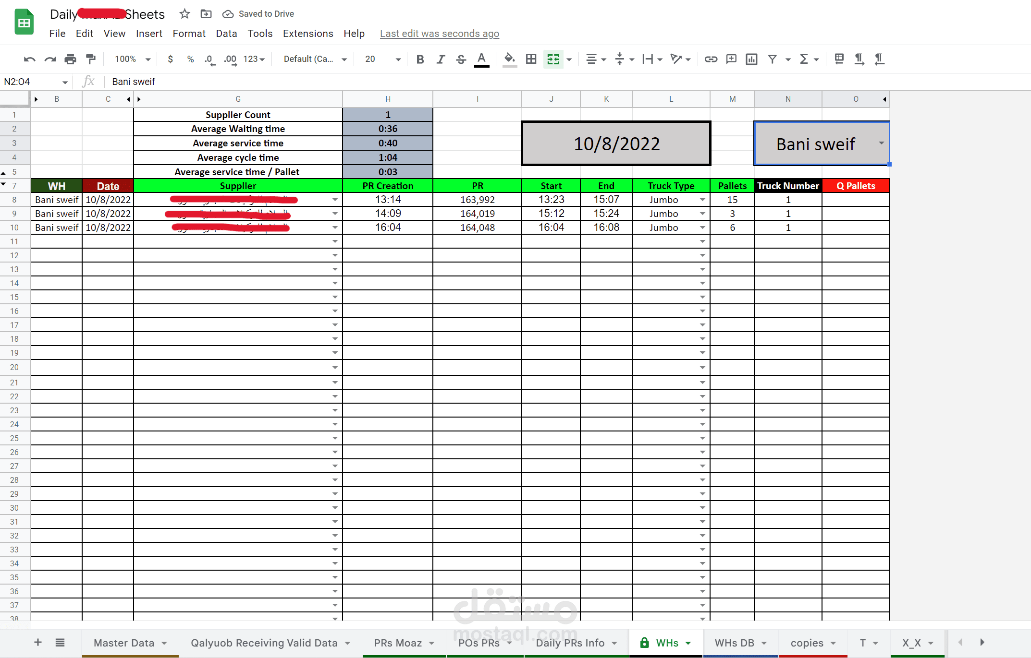Open the functions (Σ) menu
This screenshot has width=1031, height=658.
tap(805, 59)
